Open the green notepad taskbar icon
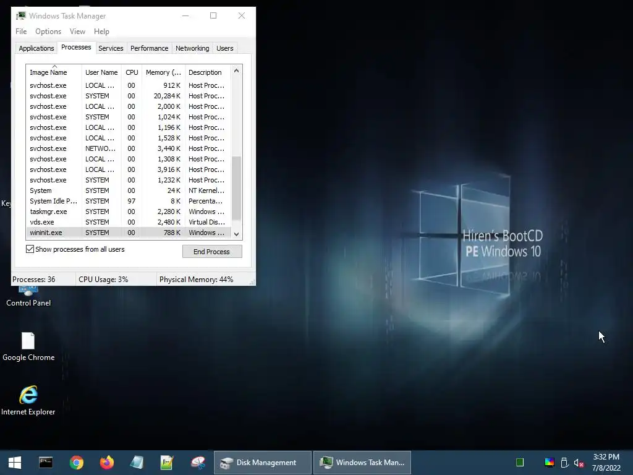The width and height of the screenshot is (633, 475). 167,463
